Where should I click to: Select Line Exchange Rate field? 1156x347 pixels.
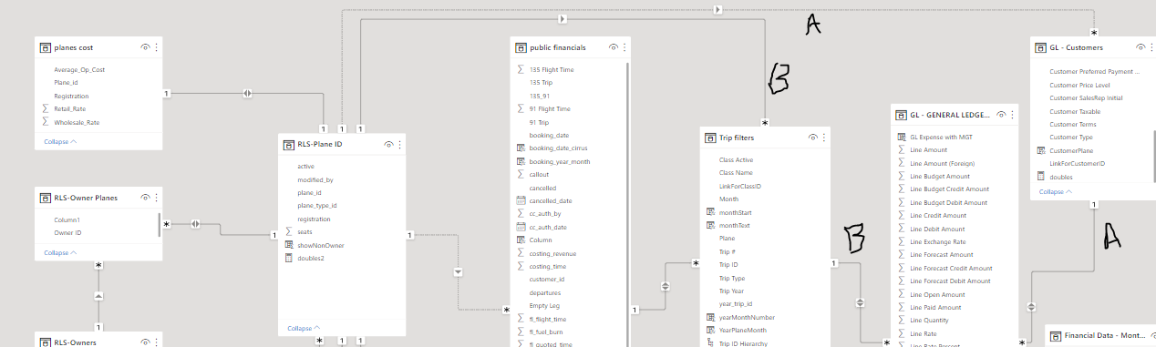pos(937,242)
